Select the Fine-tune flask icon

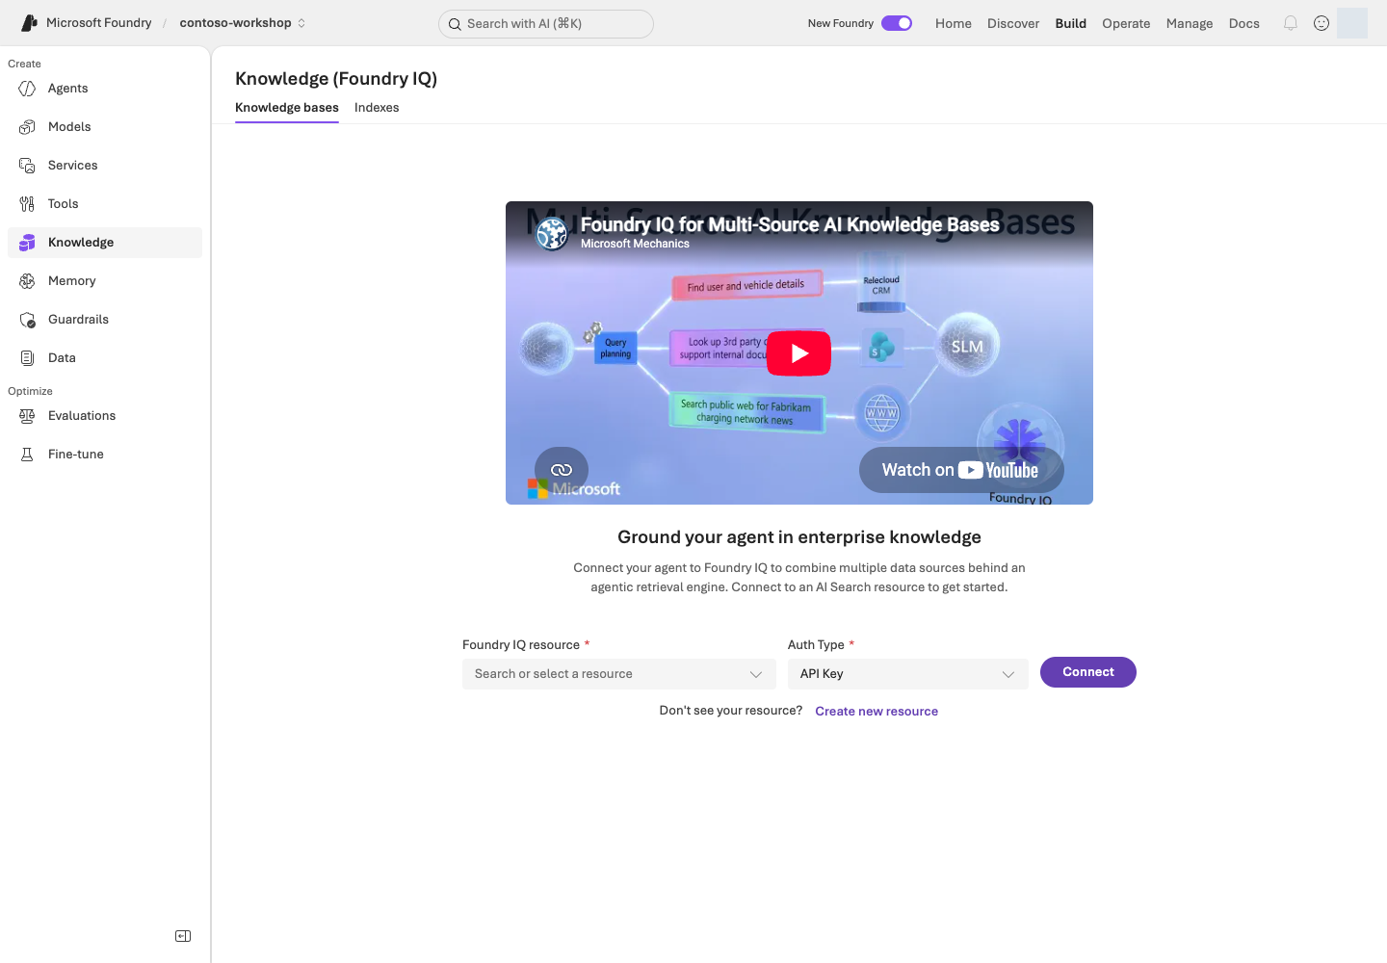coord(27,455)
